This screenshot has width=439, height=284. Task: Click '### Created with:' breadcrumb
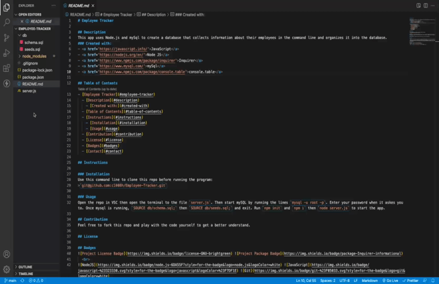click(x=187, y=14)
